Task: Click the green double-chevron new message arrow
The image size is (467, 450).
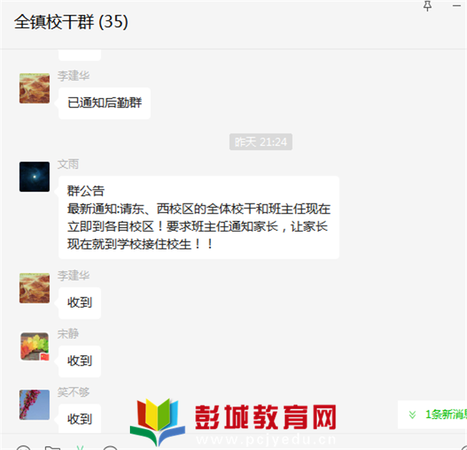Action: (x=413, y=414)
